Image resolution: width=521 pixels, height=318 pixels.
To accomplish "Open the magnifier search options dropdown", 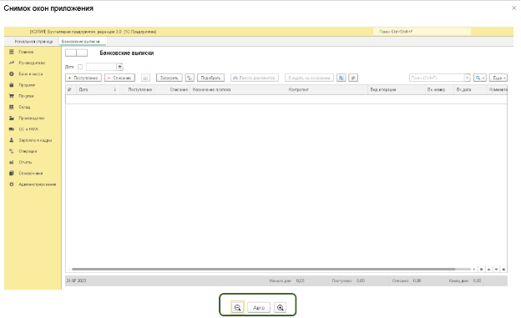I will (x=480, y=78).
